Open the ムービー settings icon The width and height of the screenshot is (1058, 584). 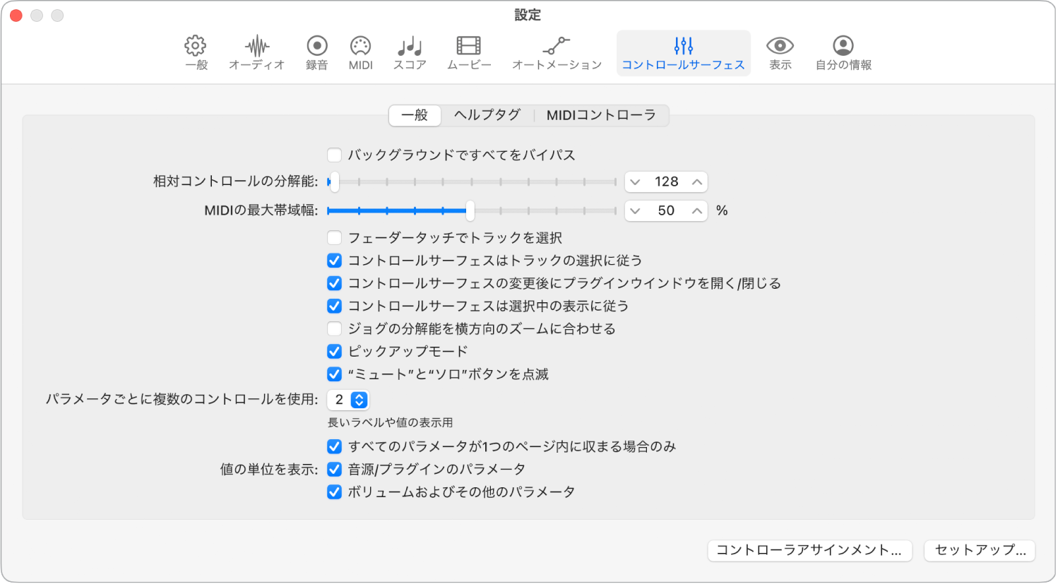469,53
